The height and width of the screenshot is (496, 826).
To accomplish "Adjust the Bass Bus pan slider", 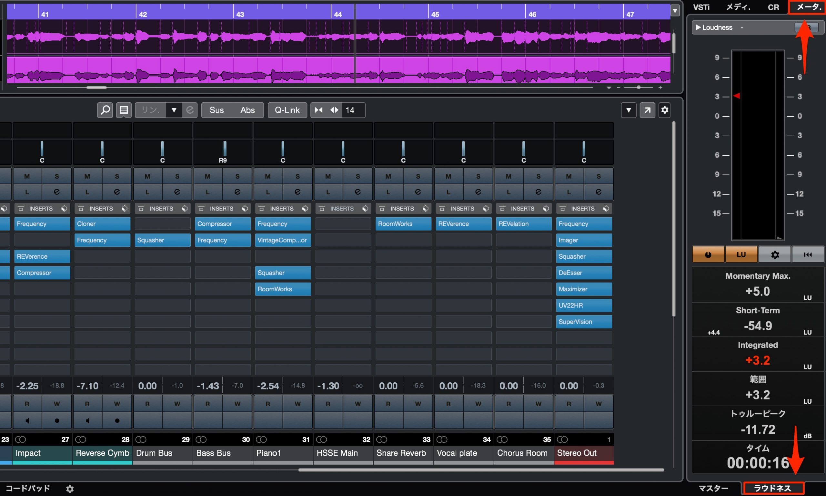I will (225, 149).
